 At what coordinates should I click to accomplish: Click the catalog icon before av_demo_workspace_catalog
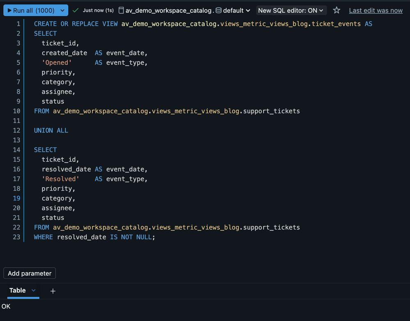[121, 10]
